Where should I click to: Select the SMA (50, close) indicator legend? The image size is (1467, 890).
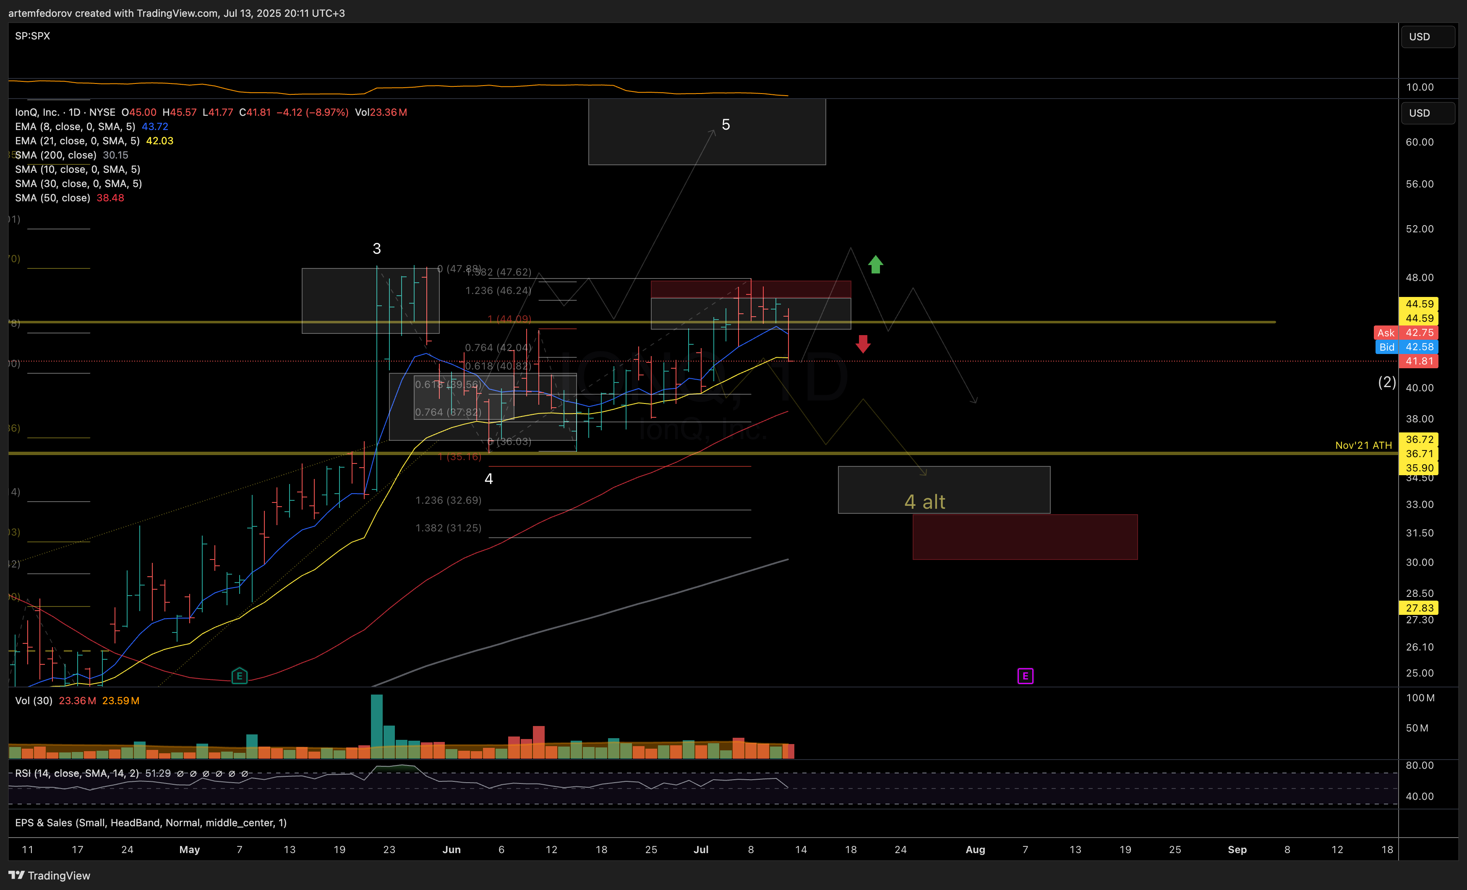point(52,198)
